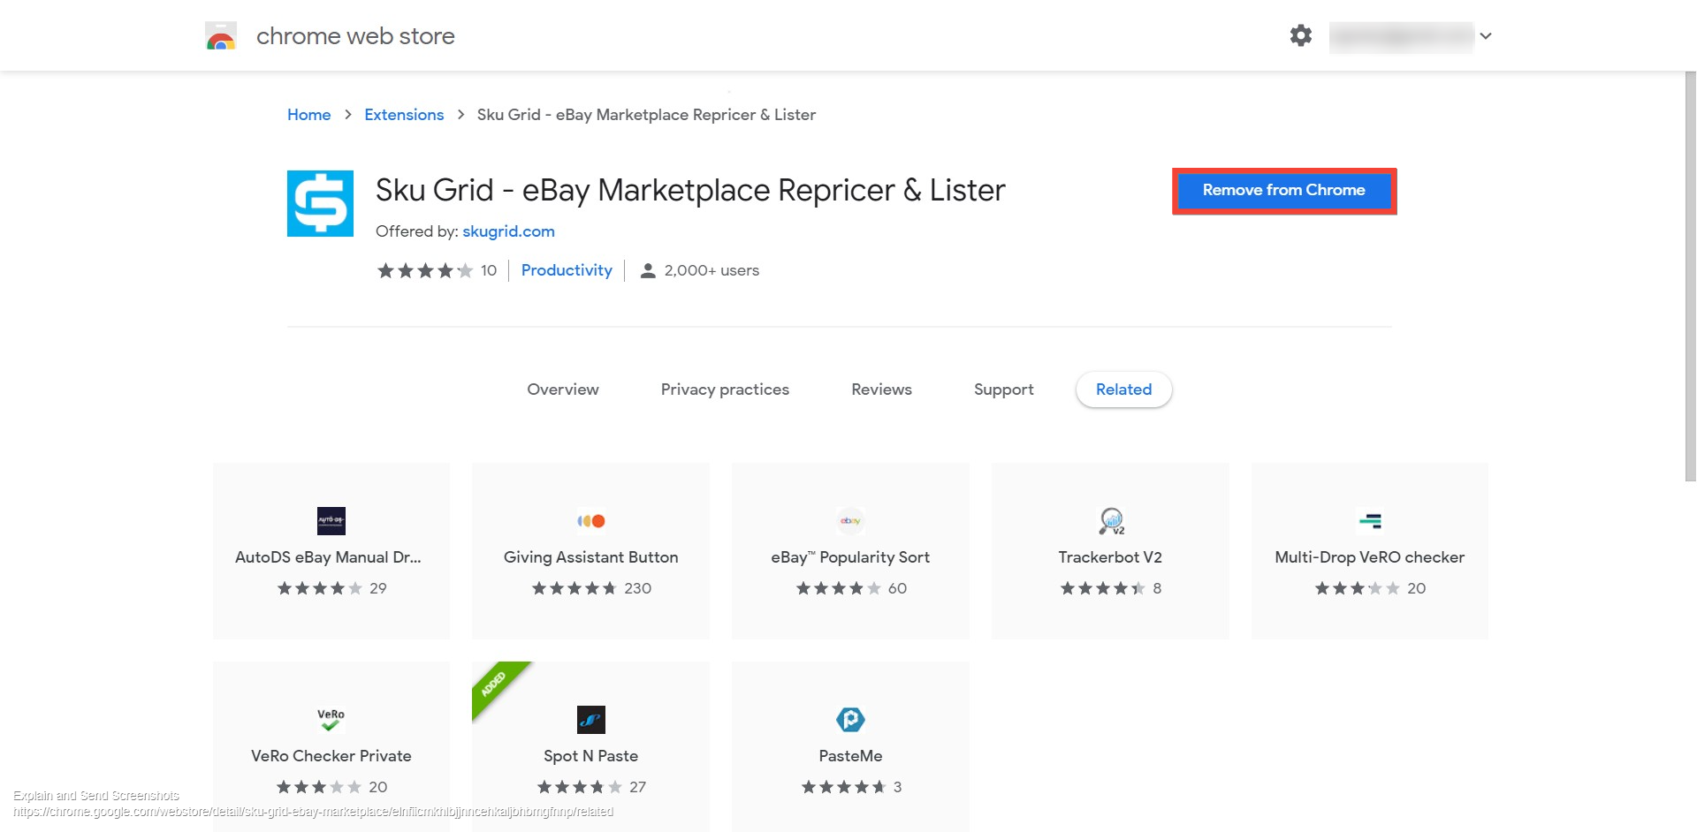Viewport: 1697px width, 832px height.
Task: Go to Home breadcrumb link
Action: pyautogui.click(x=308, y=115)
